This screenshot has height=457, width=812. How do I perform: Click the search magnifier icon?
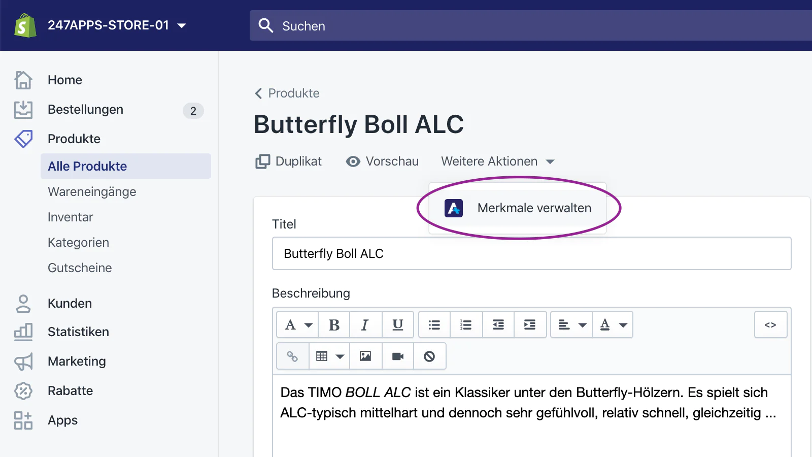(266, 25)
